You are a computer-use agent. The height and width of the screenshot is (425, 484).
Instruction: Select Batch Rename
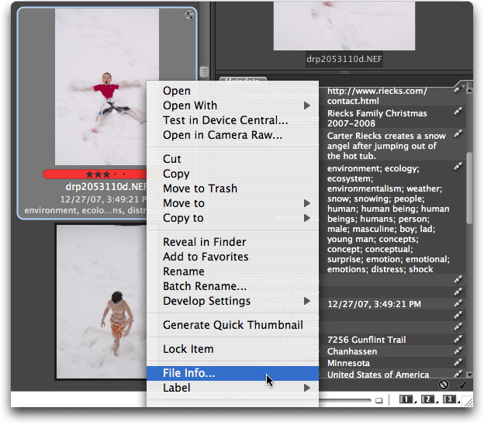[233, 286]
